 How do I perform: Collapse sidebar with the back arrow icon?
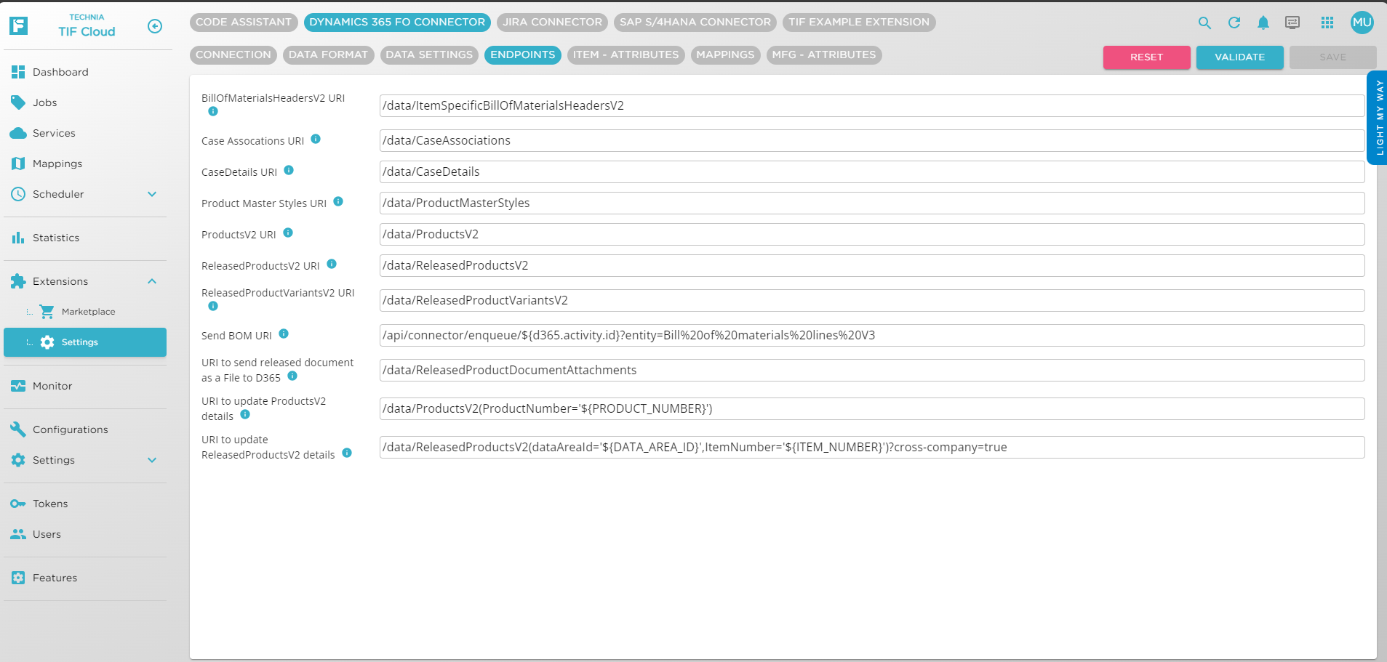point(155,26)
